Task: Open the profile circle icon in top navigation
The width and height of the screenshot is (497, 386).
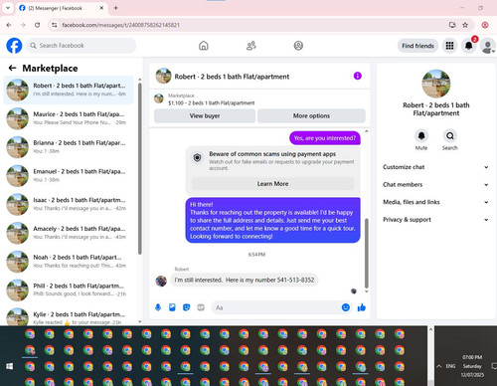Action: 298,46
